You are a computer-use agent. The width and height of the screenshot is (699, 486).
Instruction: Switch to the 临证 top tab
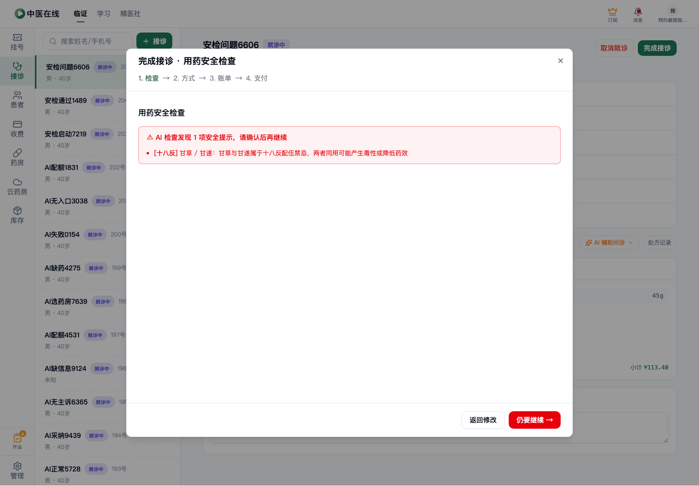[81, 14]
